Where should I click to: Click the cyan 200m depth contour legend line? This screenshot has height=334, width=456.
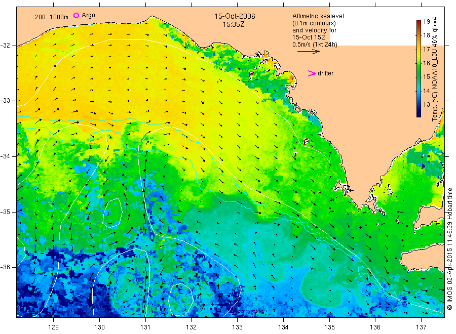[43, 22]
